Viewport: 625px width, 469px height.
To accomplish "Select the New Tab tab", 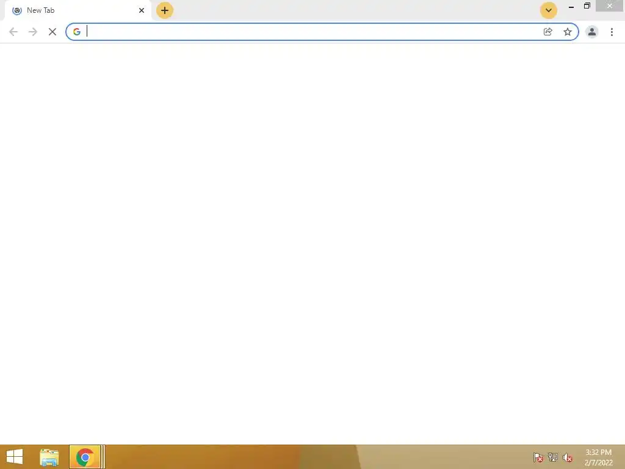I will pyautogui.click(x=78, y=10).
